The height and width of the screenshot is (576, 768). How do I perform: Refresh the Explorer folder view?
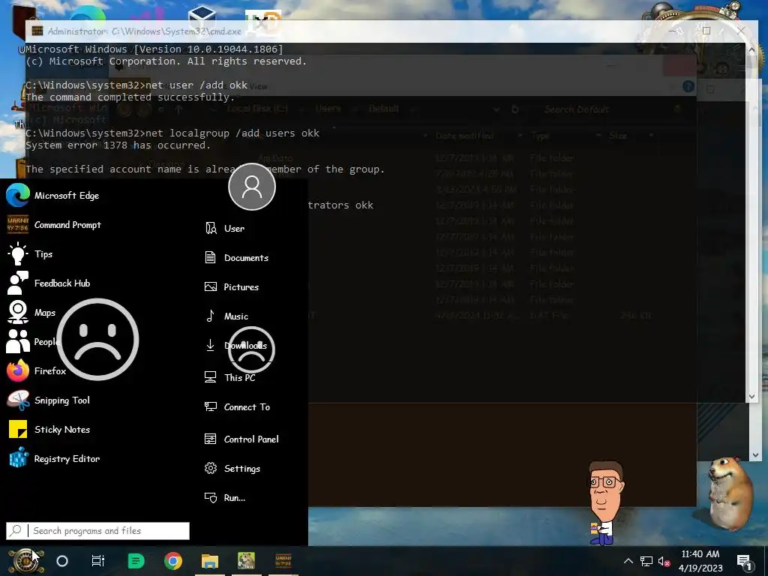[514, 109]
